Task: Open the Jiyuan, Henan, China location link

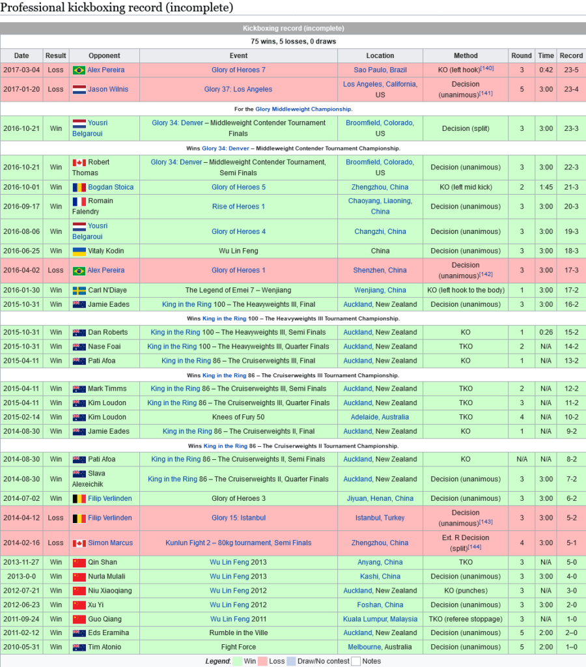Action: [380, 498]
